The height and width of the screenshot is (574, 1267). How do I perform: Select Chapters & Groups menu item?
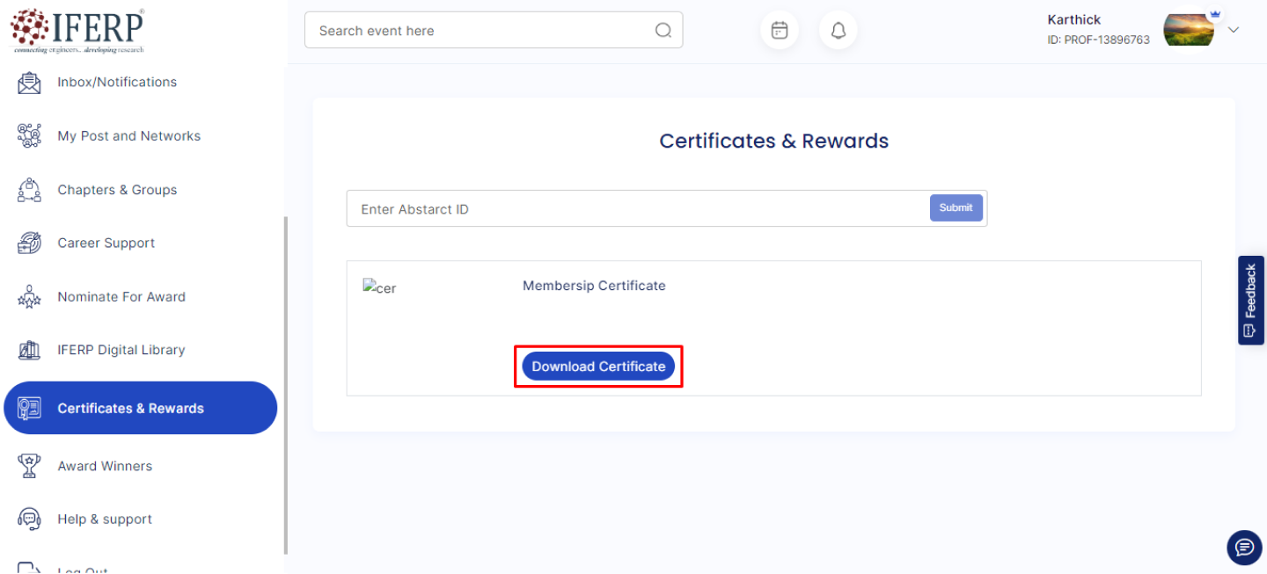pos(117,190)
